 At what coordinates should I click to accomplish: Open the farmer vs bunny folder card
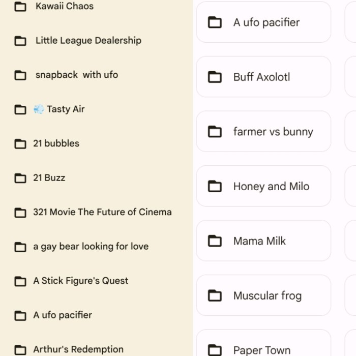click(x=263, y=132)
